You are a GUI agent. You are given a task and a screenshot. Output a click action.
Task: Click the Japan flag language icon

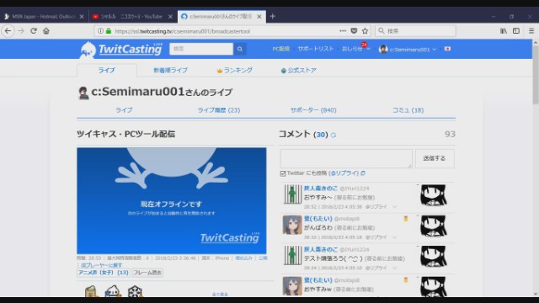[x=447, y=49]
